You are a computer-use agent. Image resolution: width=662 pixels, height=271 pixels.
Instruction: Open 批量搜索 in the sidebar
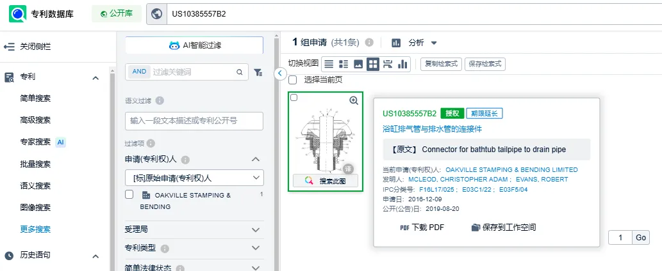click(x=35, y=164)
